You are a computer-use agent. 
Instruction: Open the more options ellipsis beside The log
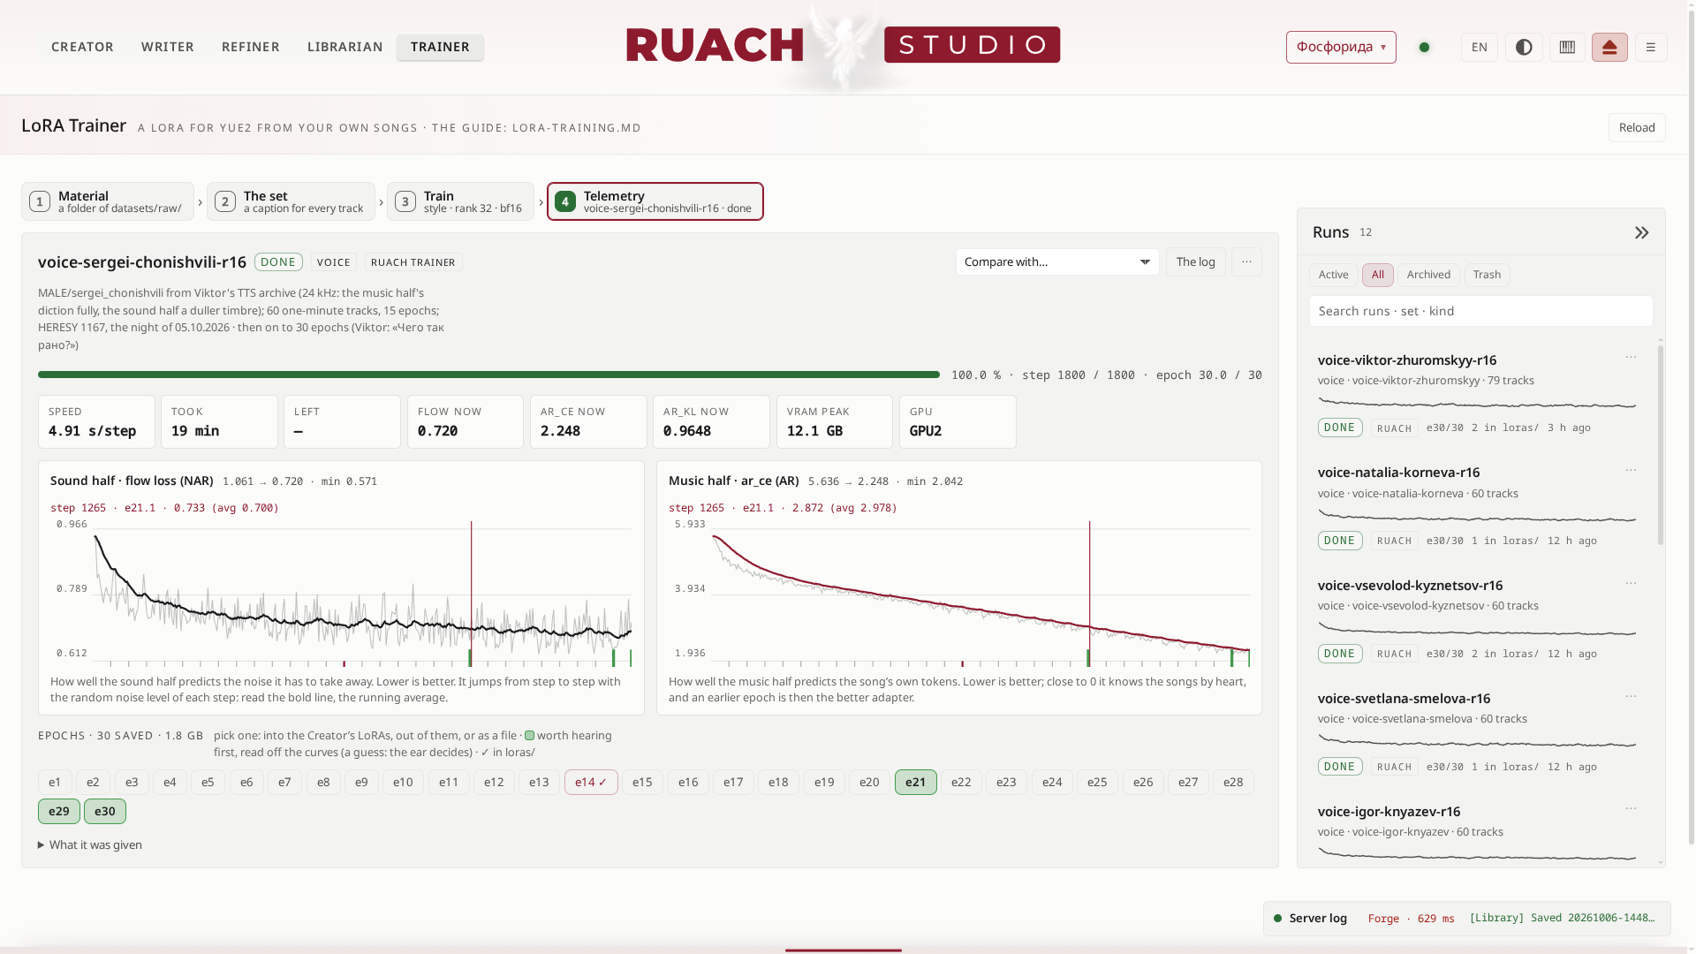(1246, 261)
